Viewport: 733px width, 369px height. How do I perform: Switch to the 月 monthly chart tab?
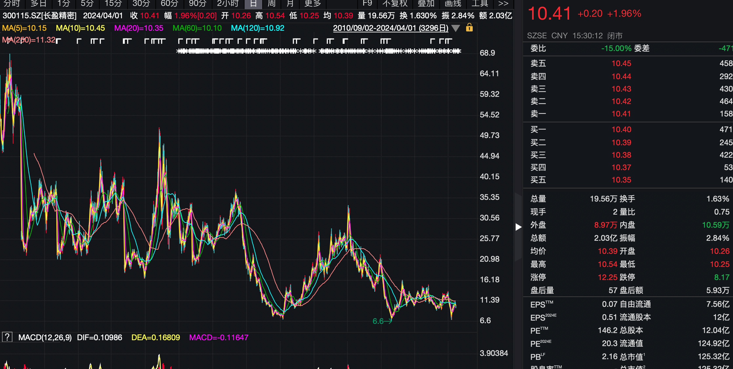coord(290,4)
